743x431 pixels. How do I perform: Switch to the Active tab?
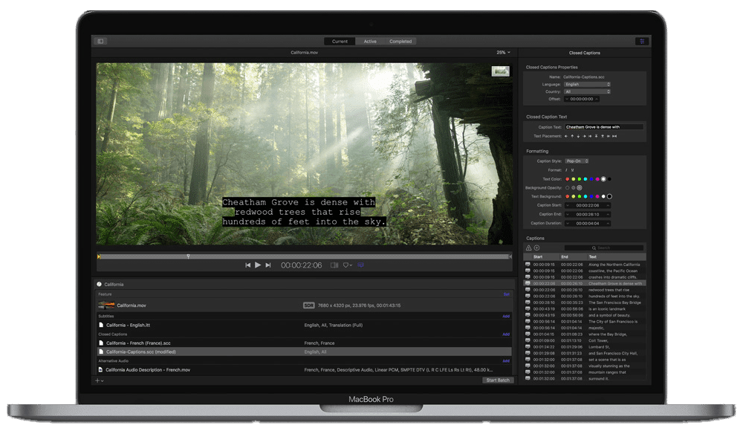[370, 42]
